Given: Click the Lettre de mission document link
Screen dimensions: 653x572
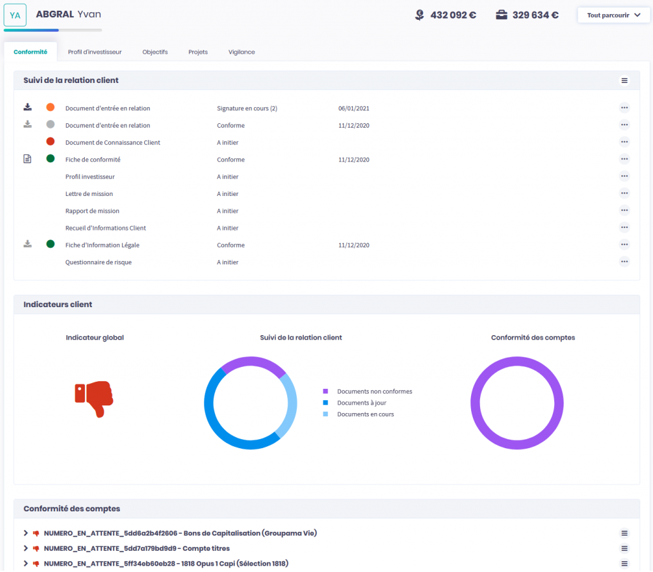Looking at the screenshot, I should click(89, 194).
